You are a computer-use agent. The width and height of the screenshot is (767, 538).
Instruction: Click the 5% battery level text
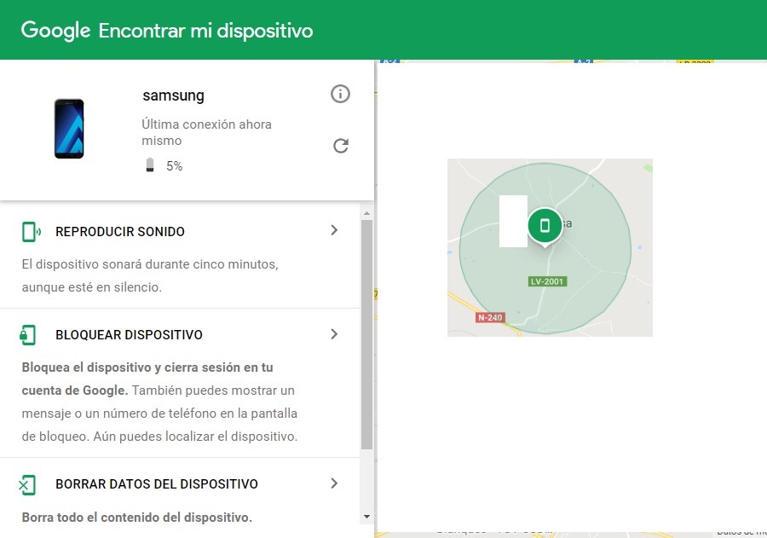[x=174, y=166]
